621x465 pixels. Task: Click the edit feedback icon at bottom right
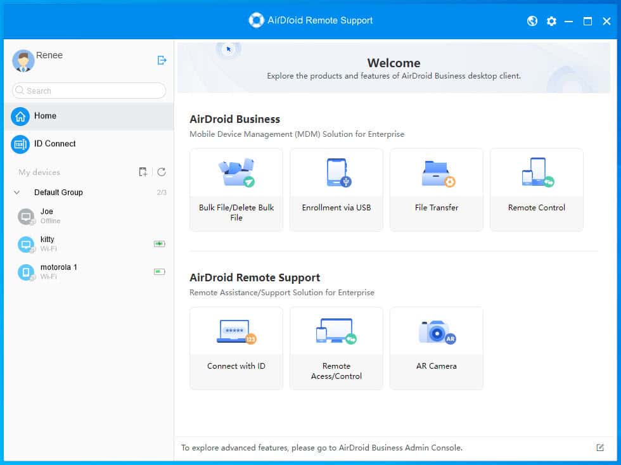[600, 447]
